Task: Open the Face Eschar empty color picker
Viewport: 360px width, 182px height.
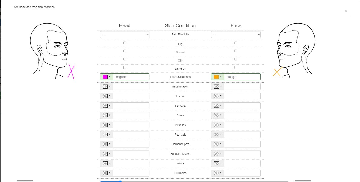Action: (217, 96)
